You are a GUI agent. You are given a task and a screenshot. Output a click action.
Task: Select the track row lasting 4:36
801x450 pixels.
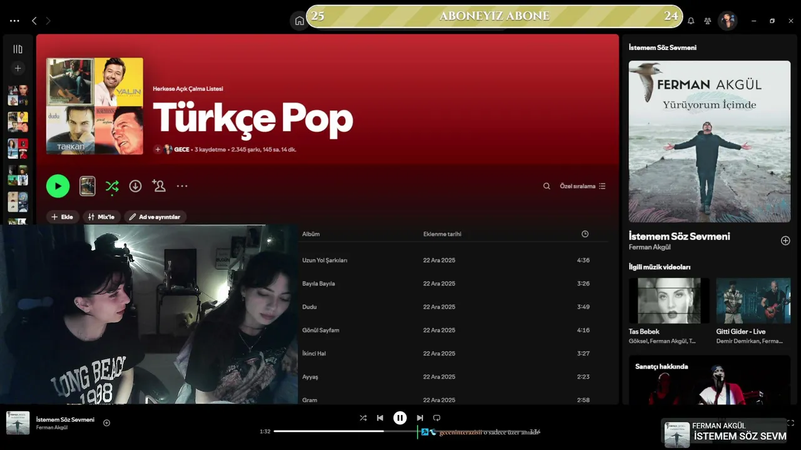coord(454,260)
